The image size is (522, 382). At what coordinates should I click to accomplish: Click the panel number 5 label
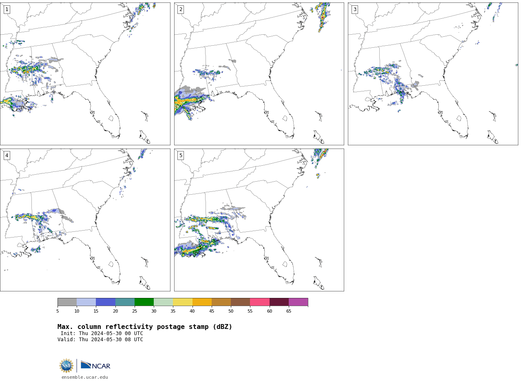(x=181, y=155)
